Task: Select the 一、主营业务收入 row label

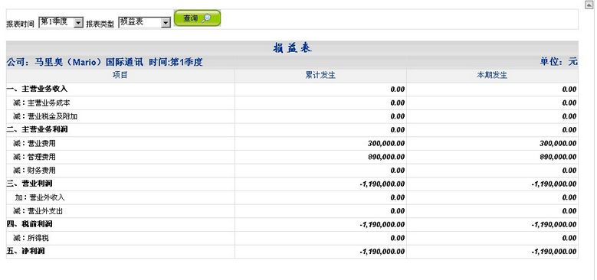Action: pyautogui.click(x=37, y=89)
